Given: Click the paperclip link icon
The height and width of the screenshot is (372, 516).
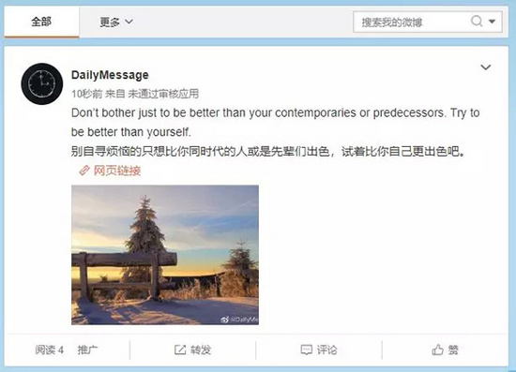Looking at the screenshot, I should [x=84, y=171].
